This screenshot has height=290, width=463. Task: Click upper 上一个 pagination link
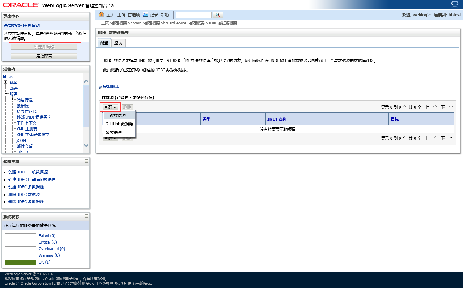431,107
